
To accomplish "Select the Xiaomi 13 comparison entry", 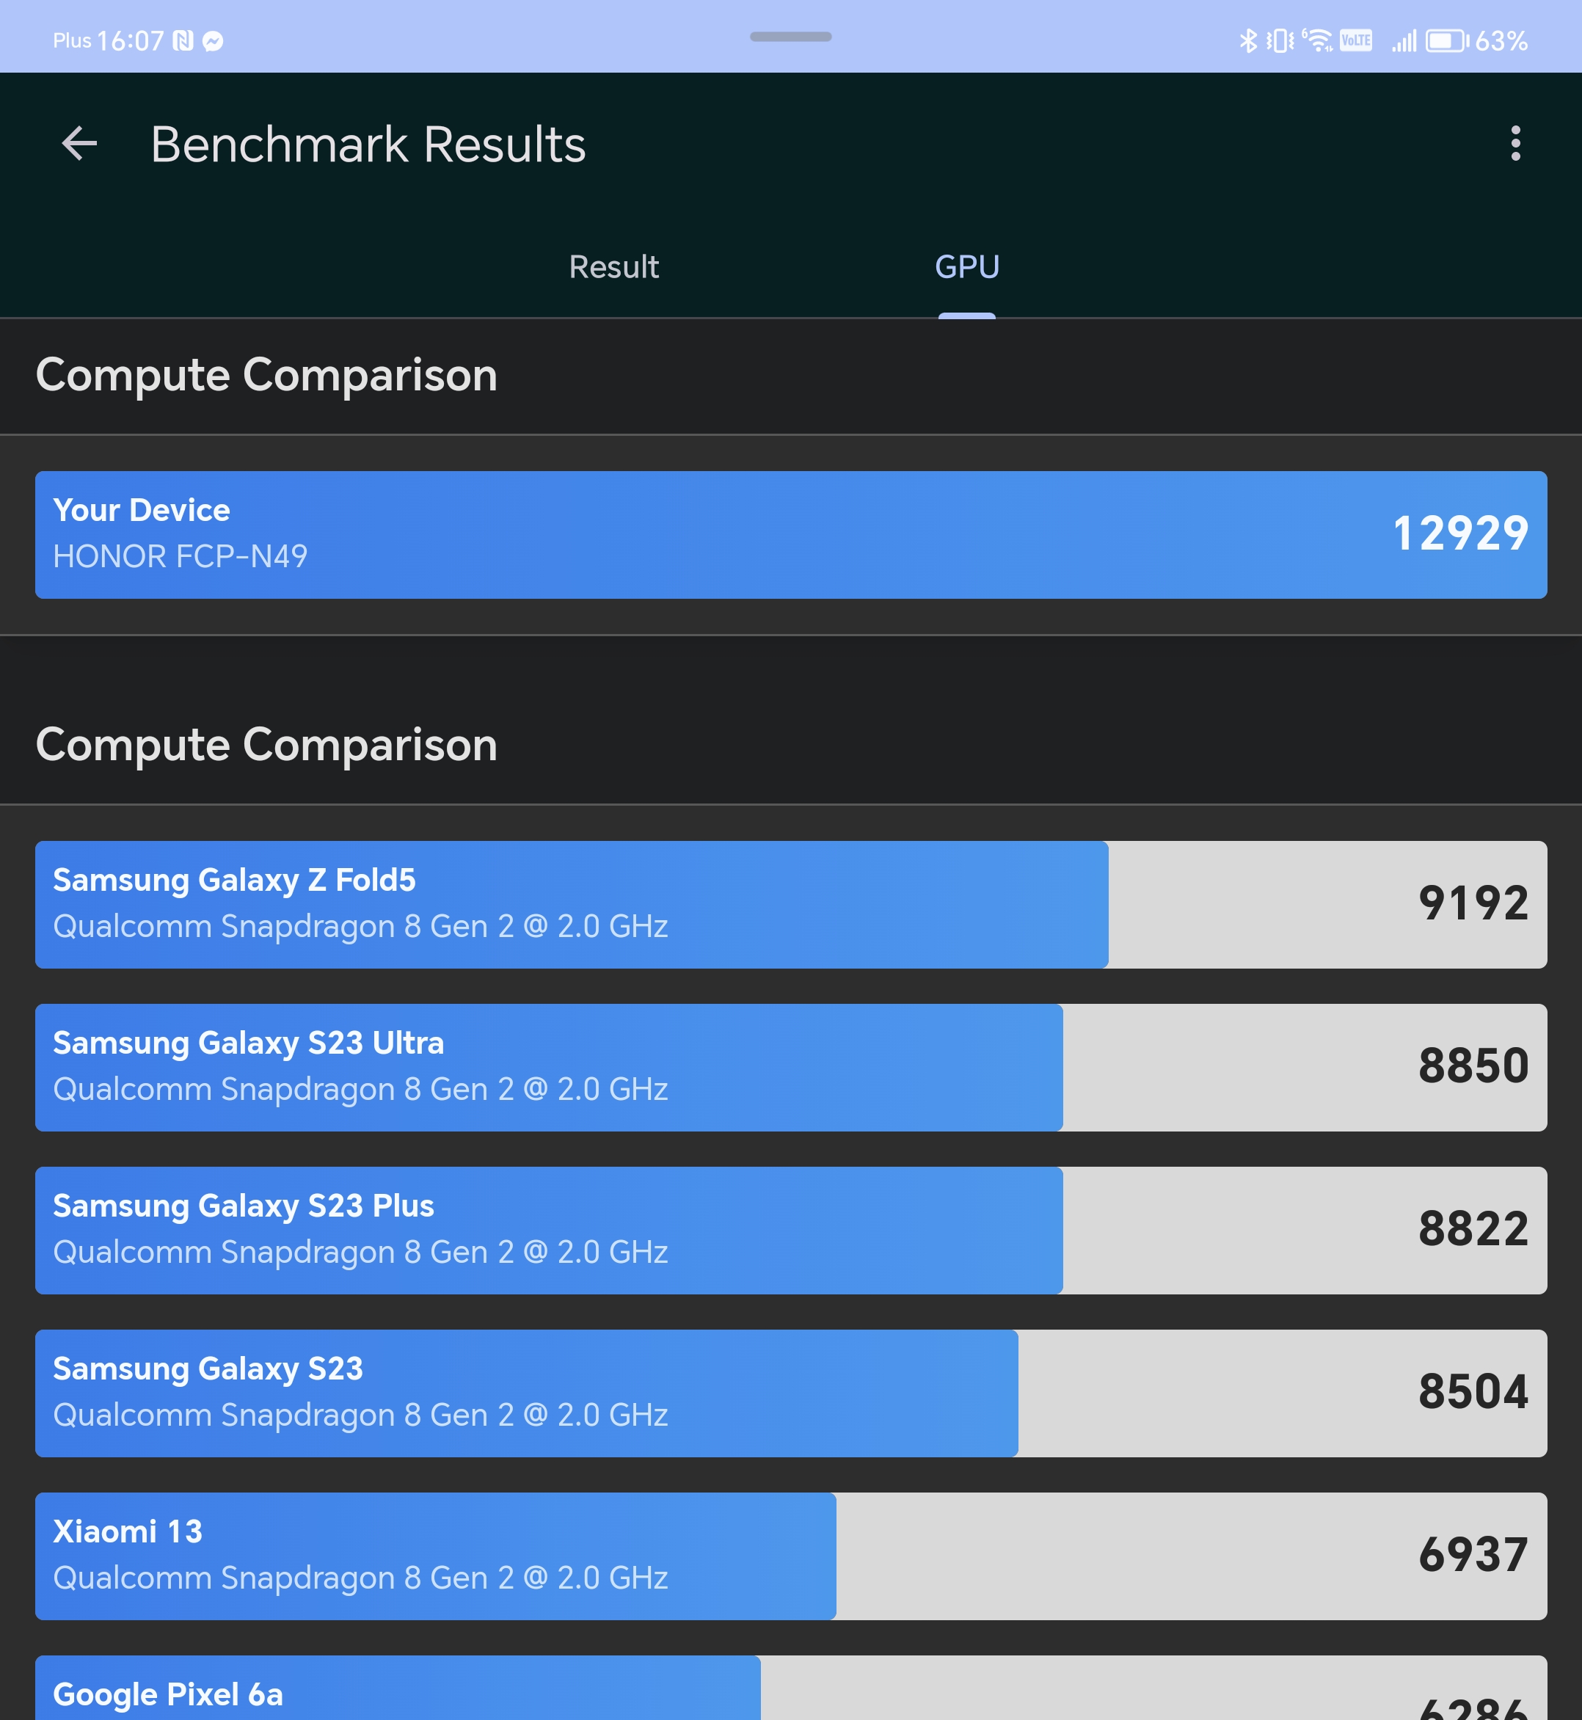I will pyautogui.click(x=791, y=1556).
